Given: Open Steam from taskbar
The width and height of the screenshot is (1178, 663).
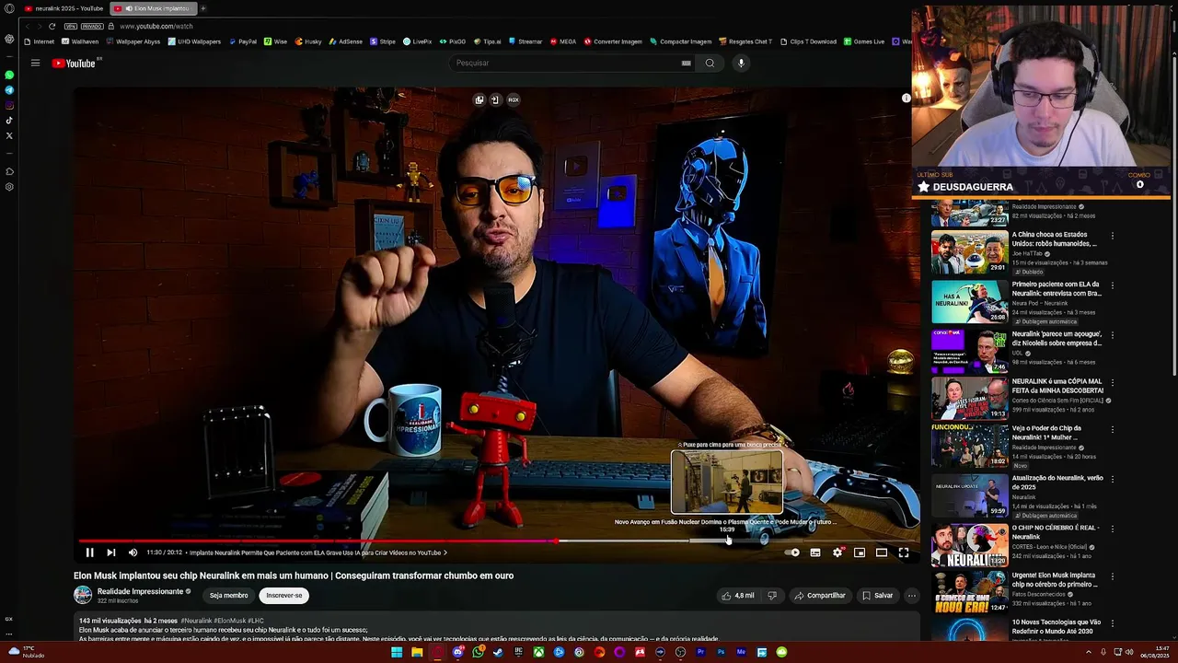Looking at the screenshot, I should tap(498, 652).
